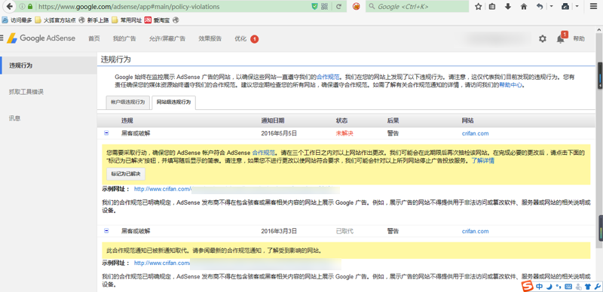Open the 效果报告 menu item
Screen dimensions: 603x292
point(210,38)
